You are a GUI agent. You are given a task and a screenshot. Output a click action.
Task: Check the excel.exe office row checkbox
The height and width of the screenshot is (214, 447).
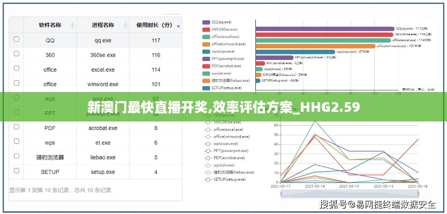point(17,68)
